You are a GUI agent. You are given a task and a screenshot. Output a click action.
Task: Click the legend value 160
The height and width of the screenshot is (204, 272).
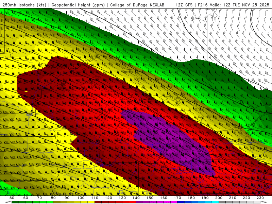point(164,198)
